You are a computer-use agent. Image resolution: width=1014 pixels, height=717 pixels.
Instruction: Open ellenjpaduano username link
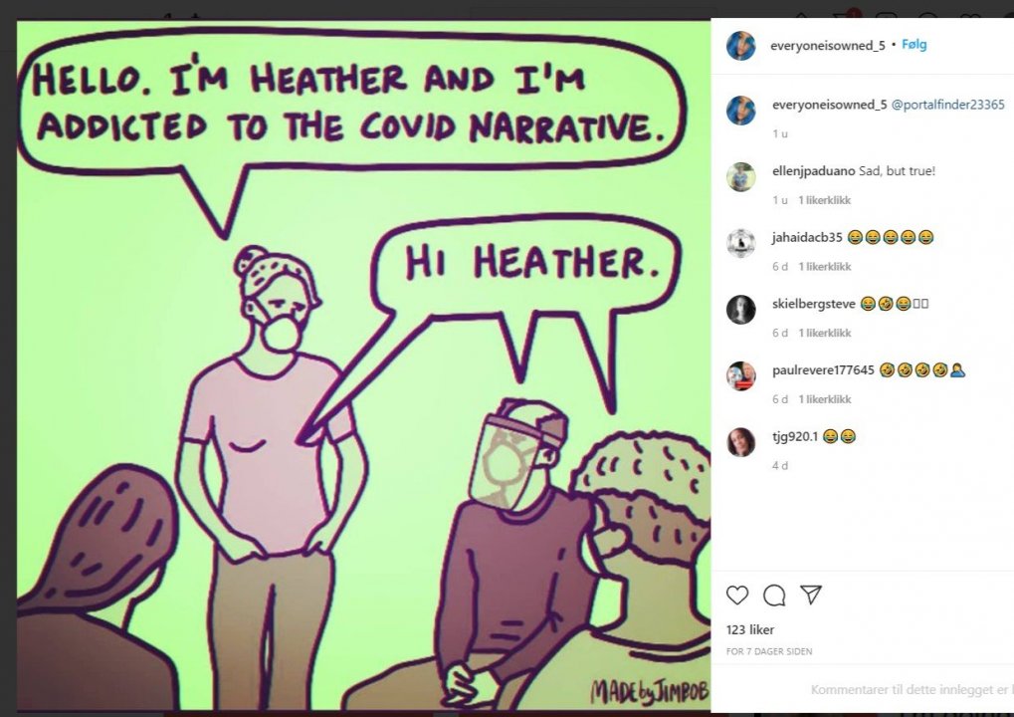point(814,171)
